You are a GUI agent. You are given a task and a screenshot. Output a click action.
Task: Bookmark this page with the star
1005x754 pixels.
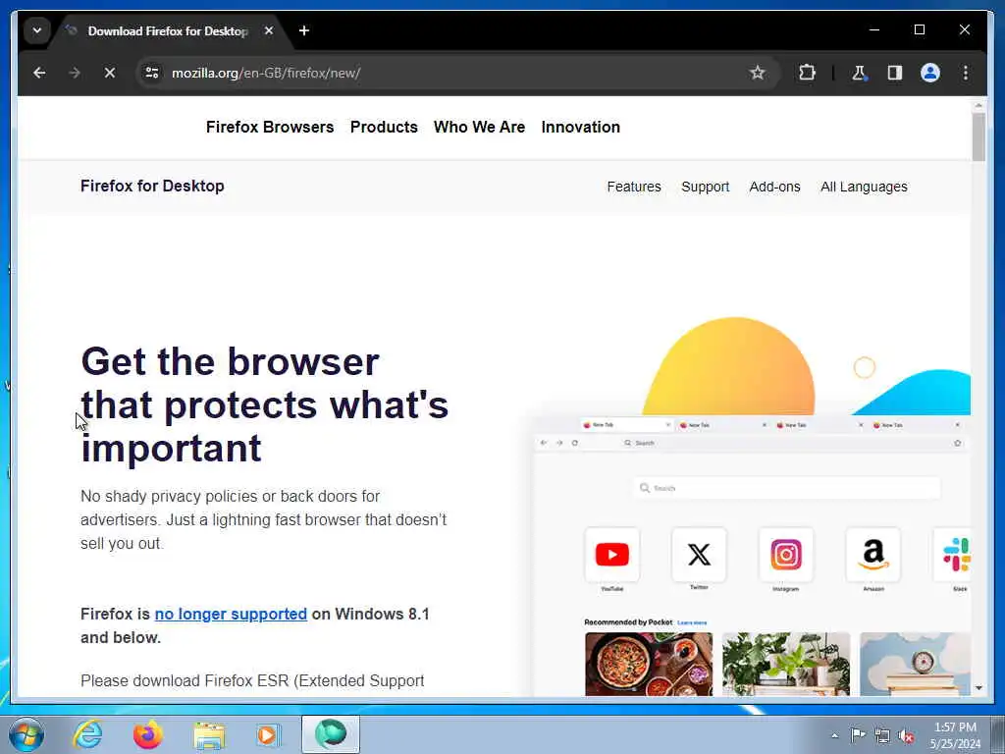click(x=757, y=73)
